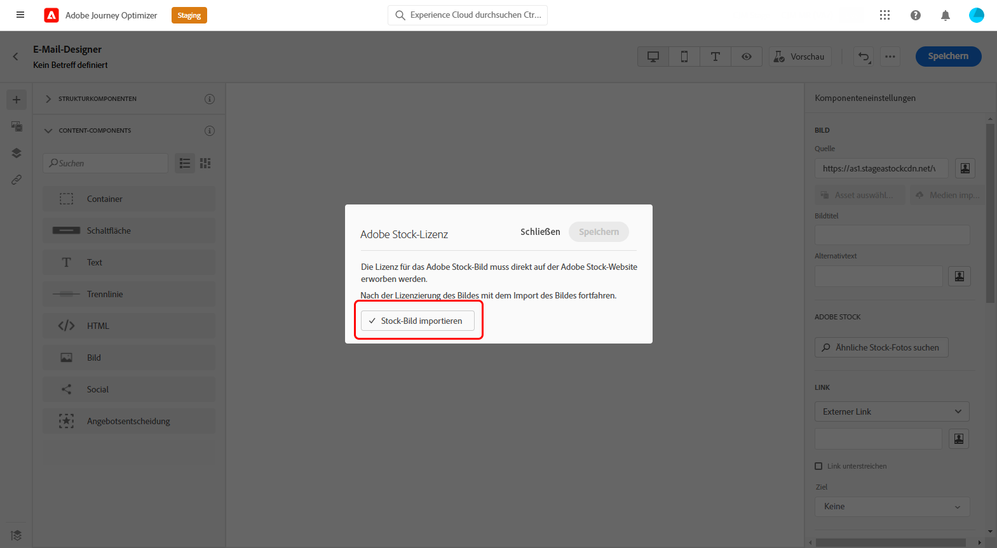
Task: Open the links sidebar icon
Action: pyautogui.click(x=17, y=180)
